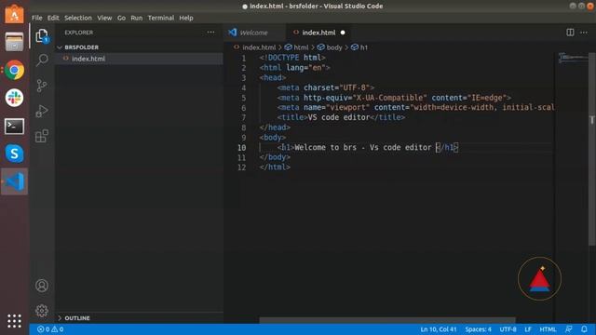Click the Spaces: 4 indentation status item
Screen dimensions: 596x335
pos(478,329)
